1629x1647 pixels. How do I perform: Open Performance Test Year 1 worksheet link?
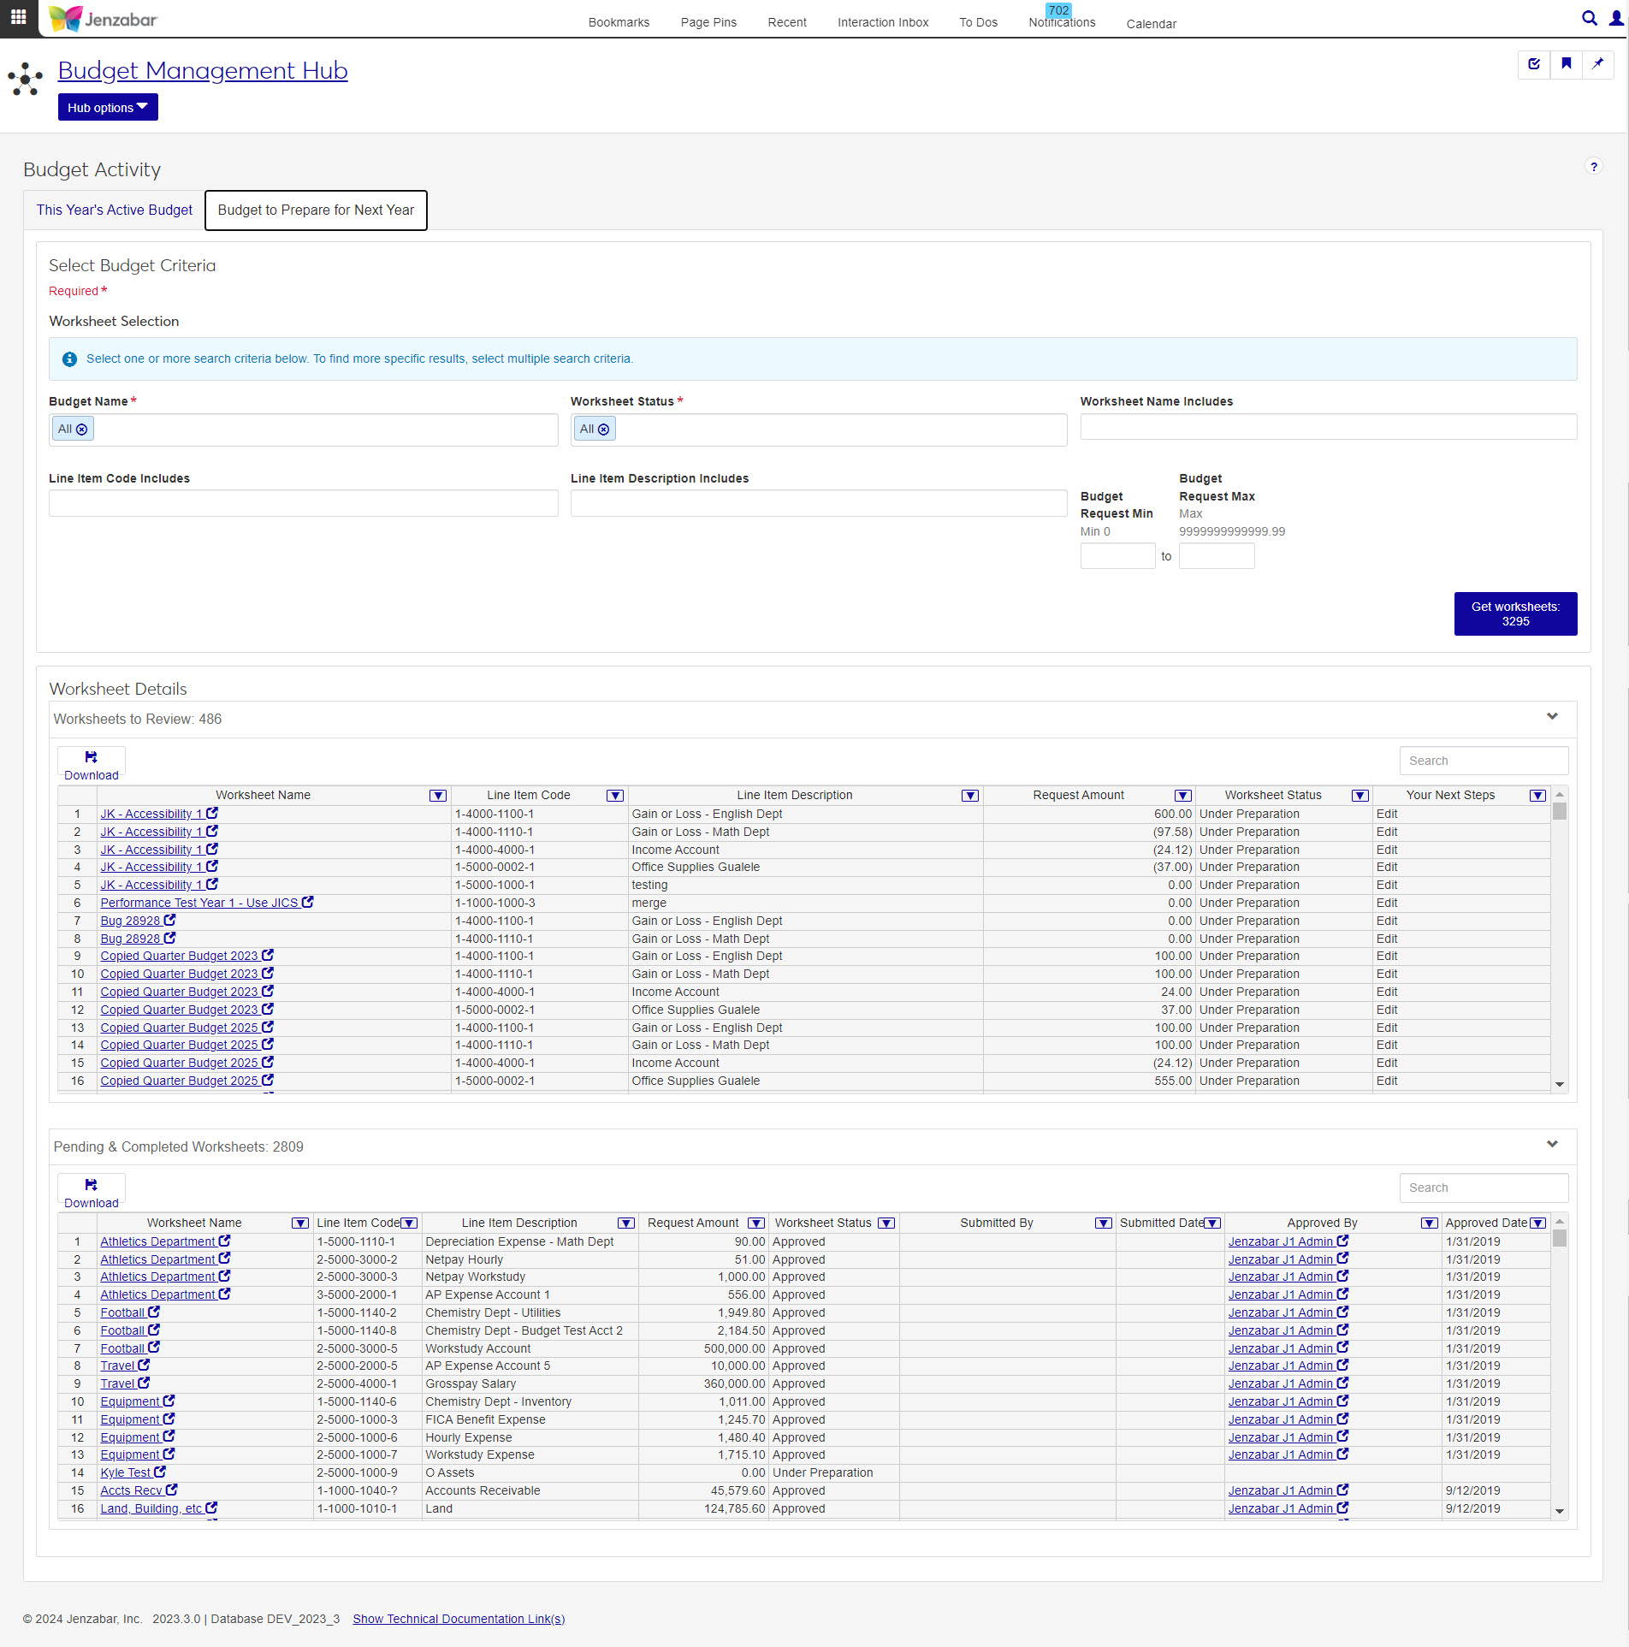[199, 903]
